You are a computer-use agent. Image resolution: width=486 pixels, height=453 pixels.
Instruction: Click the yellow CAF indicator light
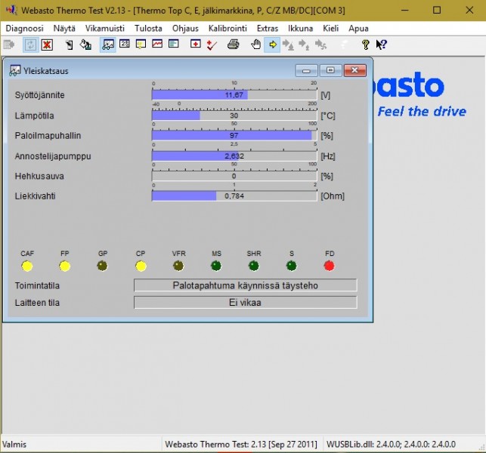pyautogui.click(x=27, y=266)
